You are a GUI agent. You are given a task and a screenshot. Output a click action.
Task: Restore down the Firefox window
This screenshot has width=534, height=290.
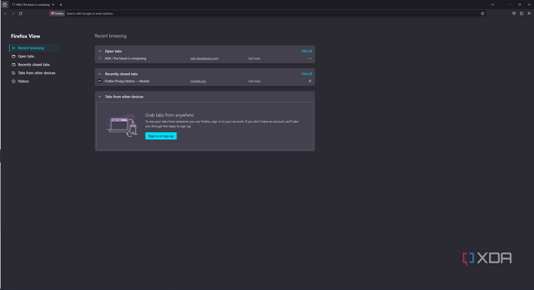pos(519,5)
